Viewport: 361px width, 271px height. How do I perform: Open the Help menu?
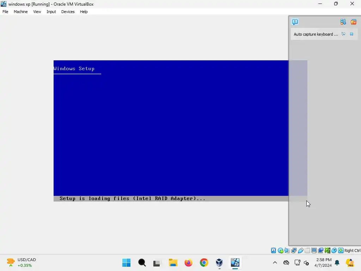pos(84,12)
